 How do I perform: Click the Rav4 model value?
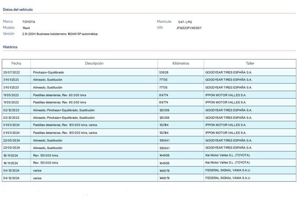pyautogui.click(x=26, y=28)
